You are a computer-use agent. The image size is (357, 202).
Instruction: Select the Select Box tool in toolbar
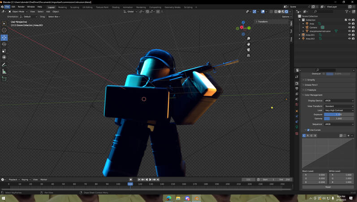(4, 24)
